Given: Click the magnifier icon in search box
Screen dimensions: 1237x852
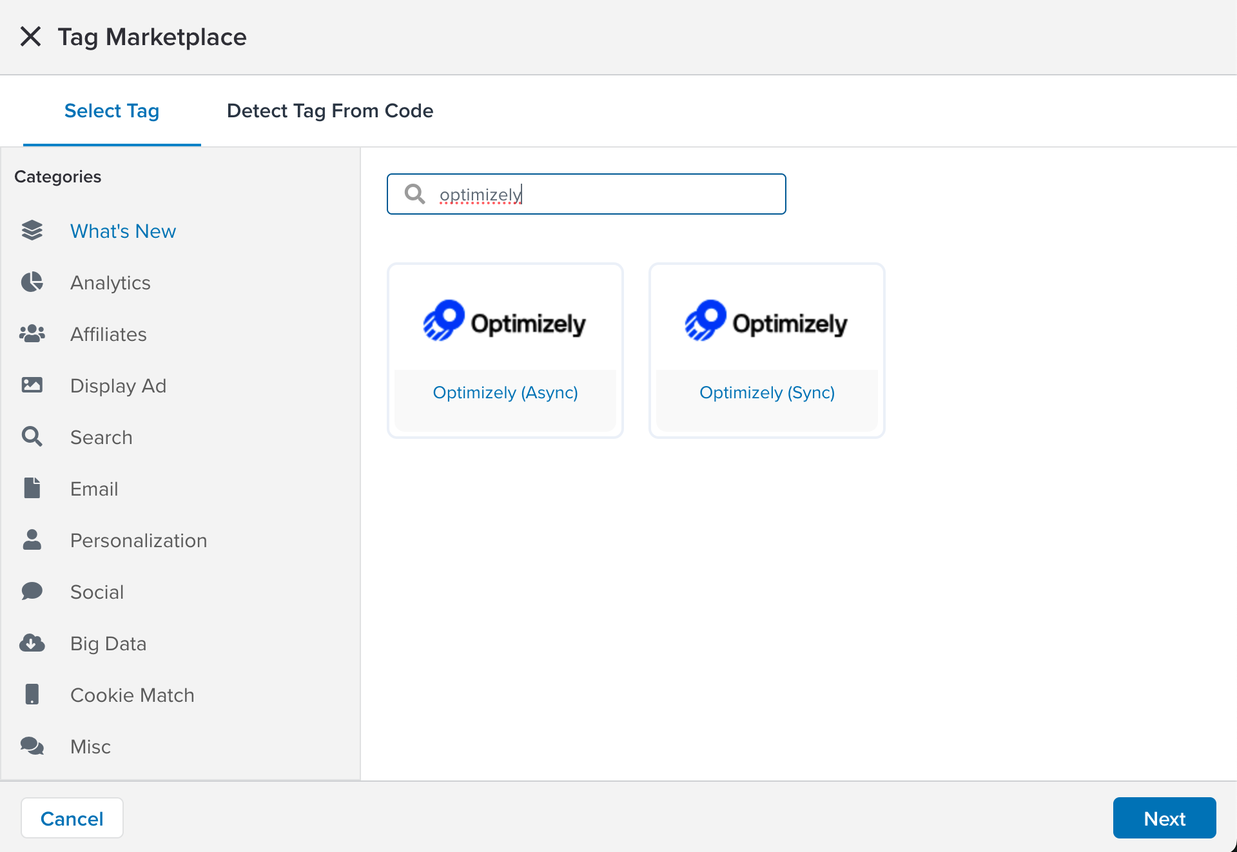Looking at the screenshot, I should 415,194.
